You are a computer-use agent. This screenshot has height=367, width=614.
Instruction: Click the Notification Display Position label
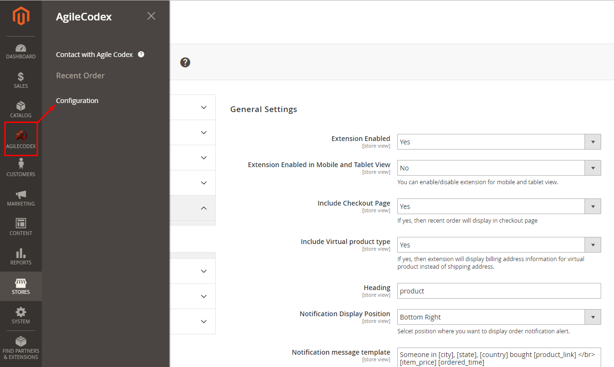pyautogui.click(x=345, y=314)
